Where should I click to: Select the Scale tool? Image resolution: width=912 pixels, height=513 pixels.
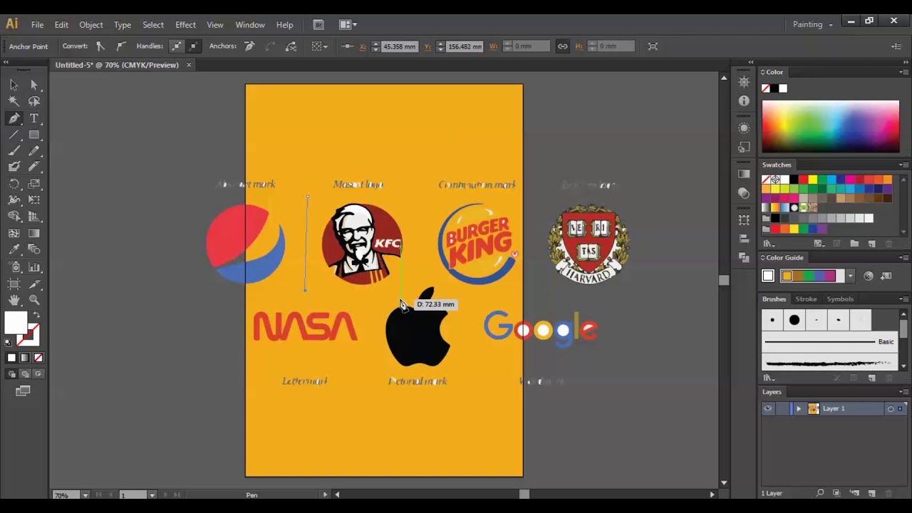coord(33,183)
